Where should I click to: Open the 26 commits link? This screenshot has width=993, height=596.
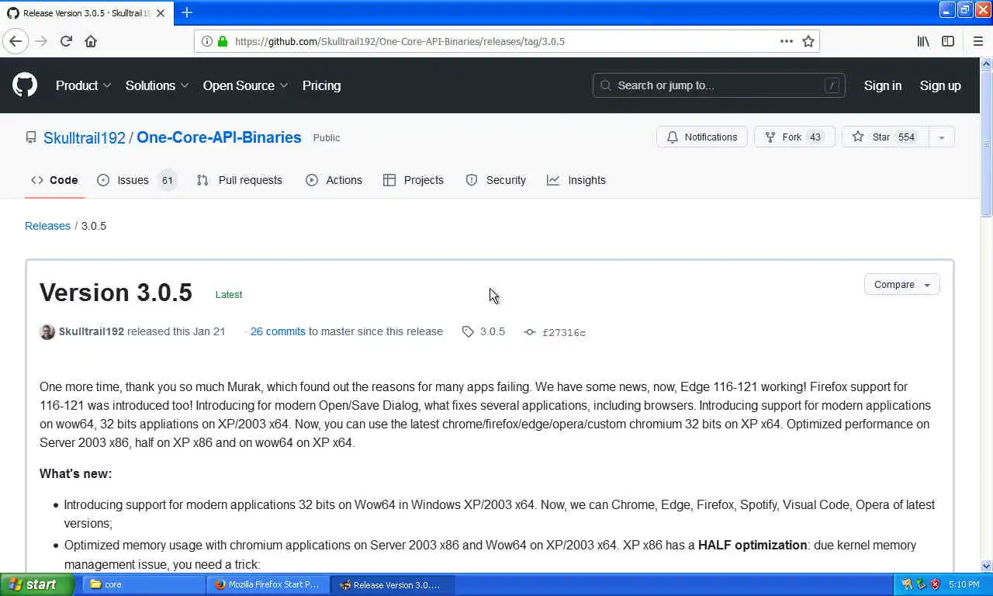pyautogui.click(x=278, y=331)
